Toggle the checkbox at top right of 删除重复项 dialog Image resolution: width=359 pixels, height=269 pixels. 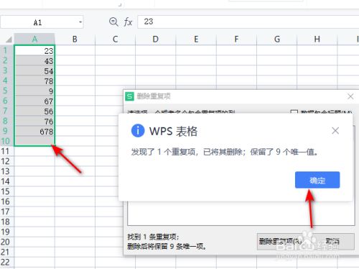294,112
